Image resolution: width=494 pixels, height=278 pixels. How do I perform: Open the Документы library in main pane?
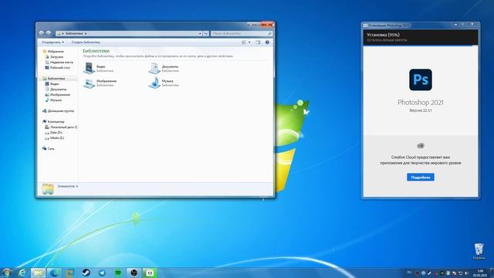(164, 68)
